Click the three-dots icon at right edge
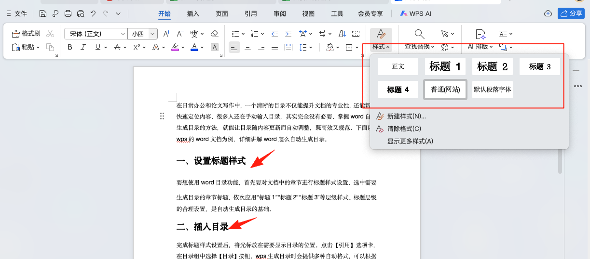Viewport: 590px width, 259px height. (x=577, y=86)
